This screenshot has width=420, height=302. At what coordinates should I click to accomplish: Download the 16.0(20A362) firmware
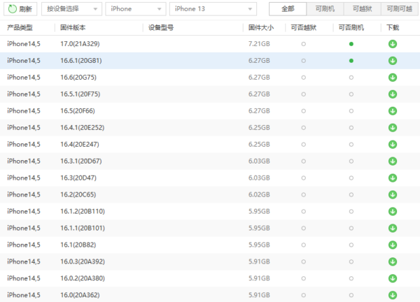pyautogui.click(x=392, y=295)
